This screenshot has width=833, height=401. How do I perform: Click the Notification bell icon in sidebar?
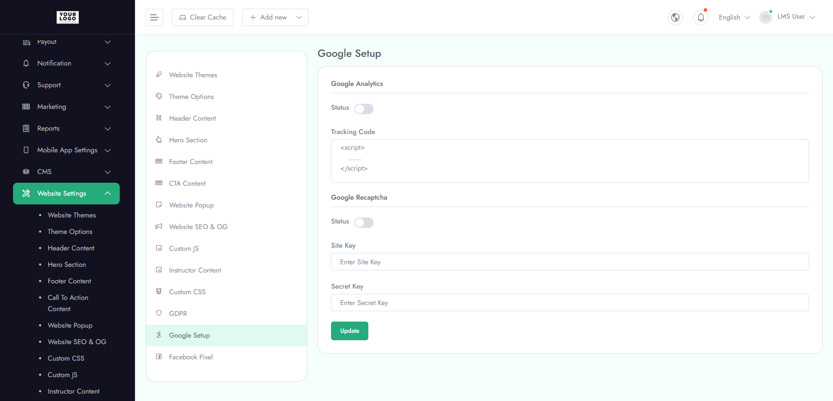click(26, 63)
